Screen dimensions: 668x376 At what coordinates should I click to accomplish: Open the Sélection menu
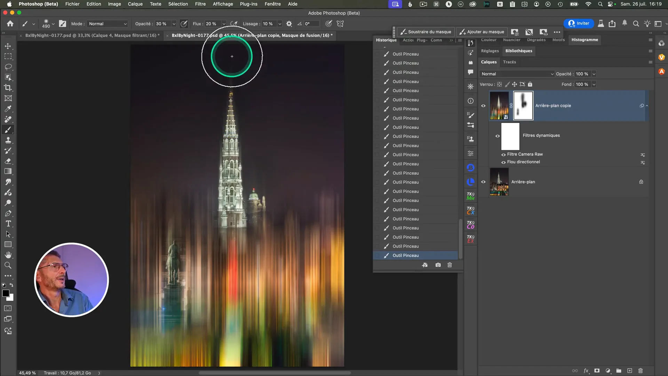(178, 4)
